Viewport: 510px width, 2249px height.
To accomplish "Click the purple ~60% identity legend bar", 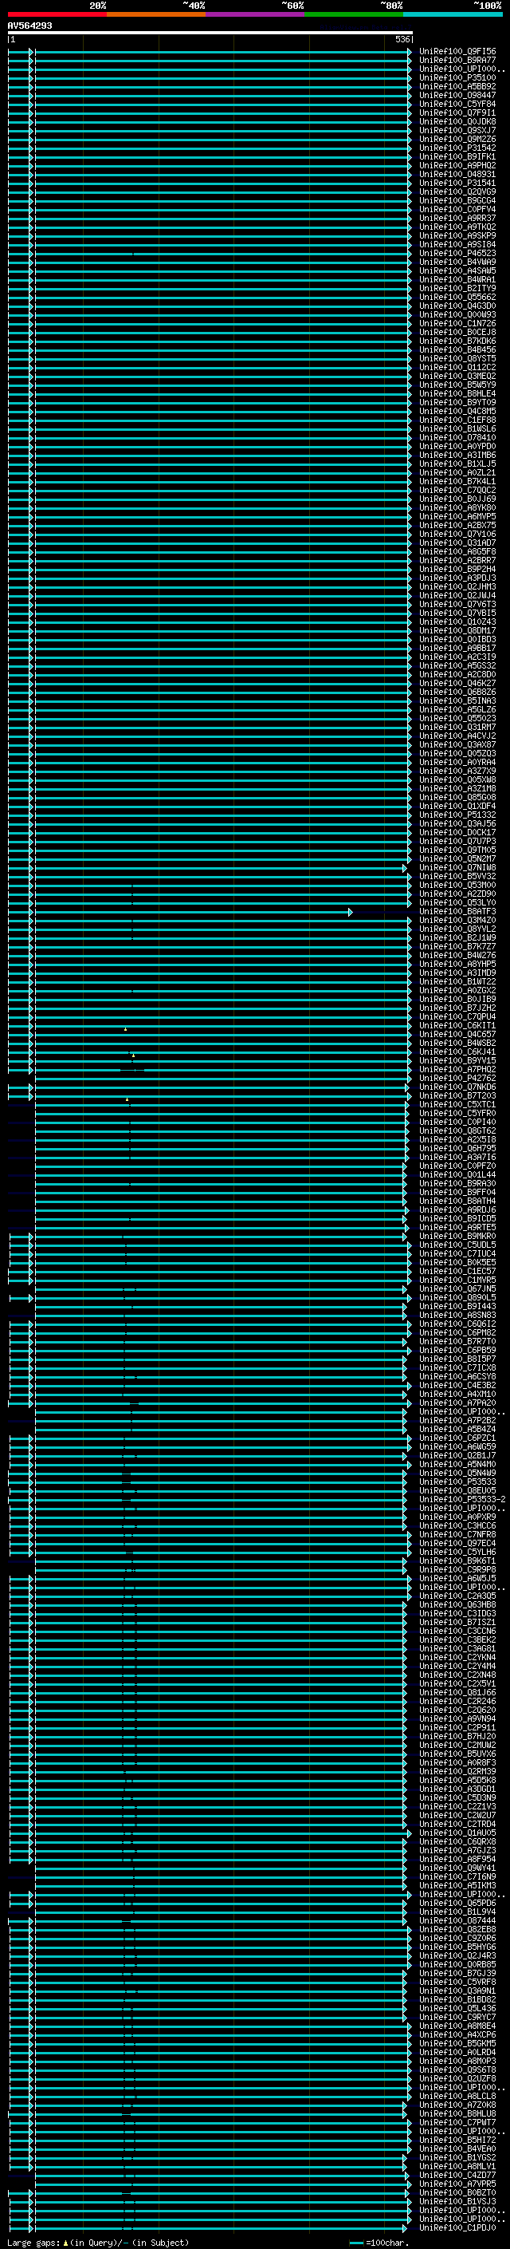I will (254, 14).
